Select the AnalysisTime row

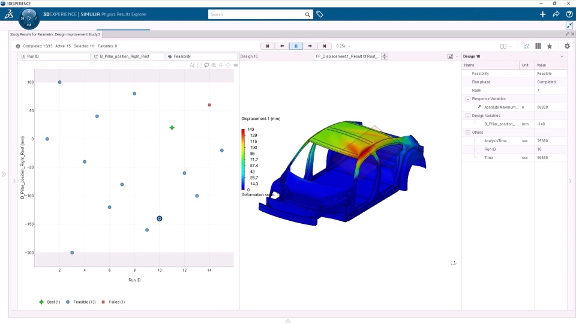[514, 141]
